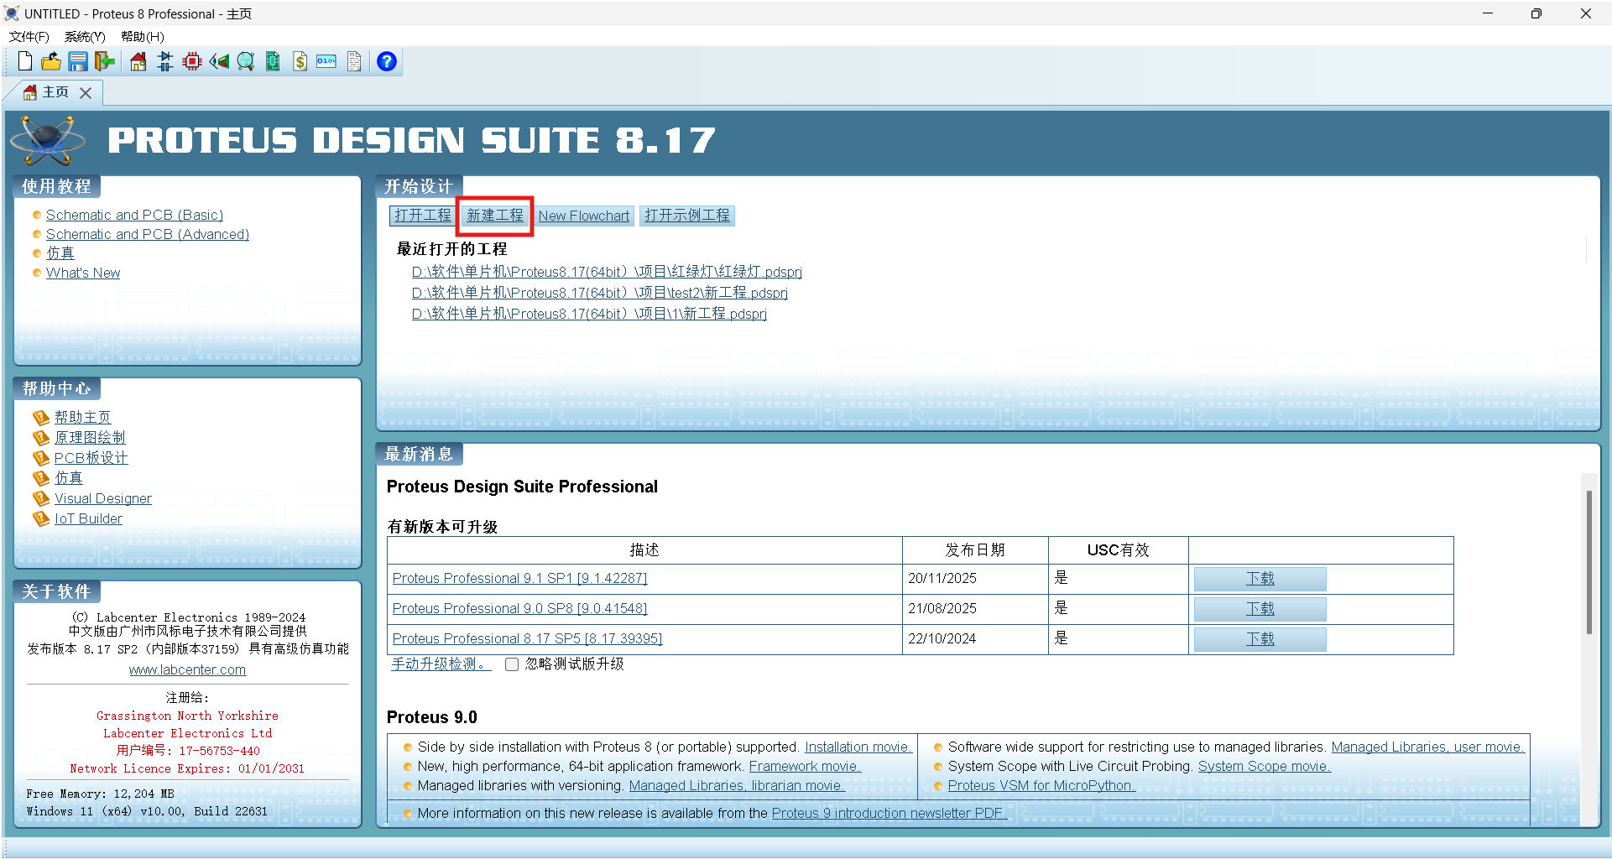The height and width of the screenshot is (859, 1612).
Task: Go to Home Page via toolbar house icon
Action: 138,61
